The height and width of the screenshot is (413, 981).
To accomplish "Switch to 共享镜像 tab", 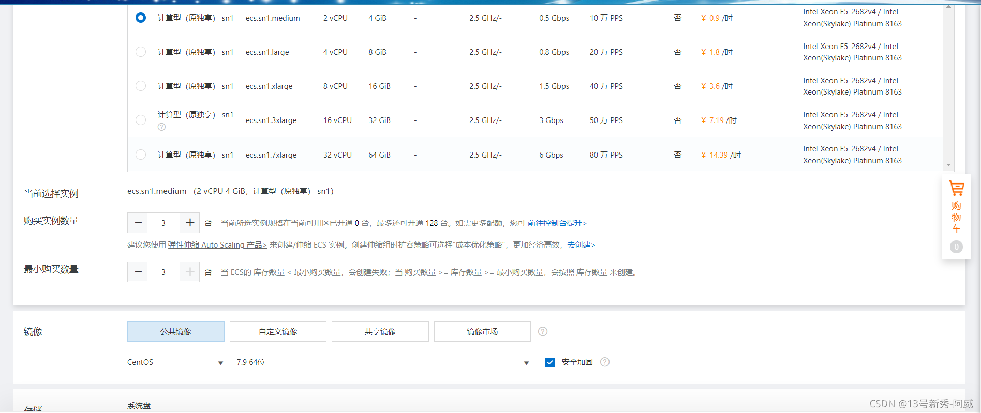I will 380,331.
